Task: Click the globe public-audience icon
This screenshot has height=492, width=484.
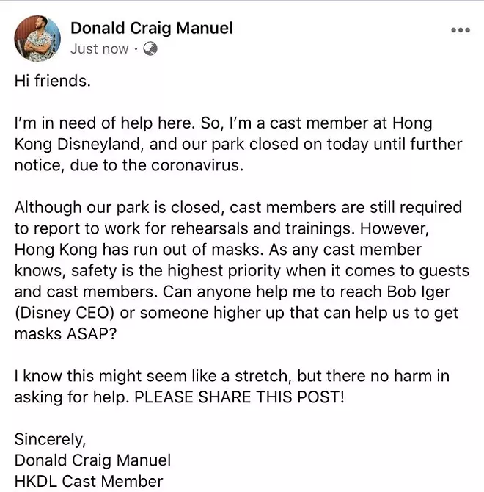Action: [x=150, y=49]
